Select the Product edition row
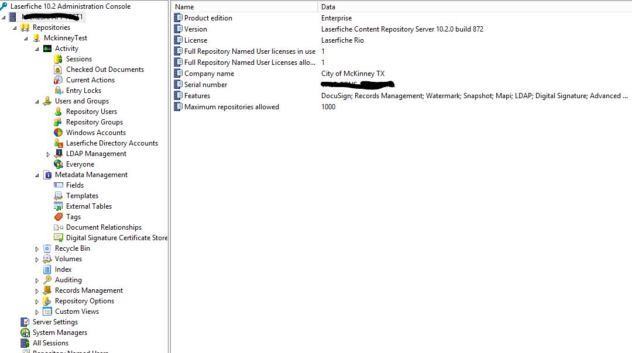 click(x=401, y=18)
